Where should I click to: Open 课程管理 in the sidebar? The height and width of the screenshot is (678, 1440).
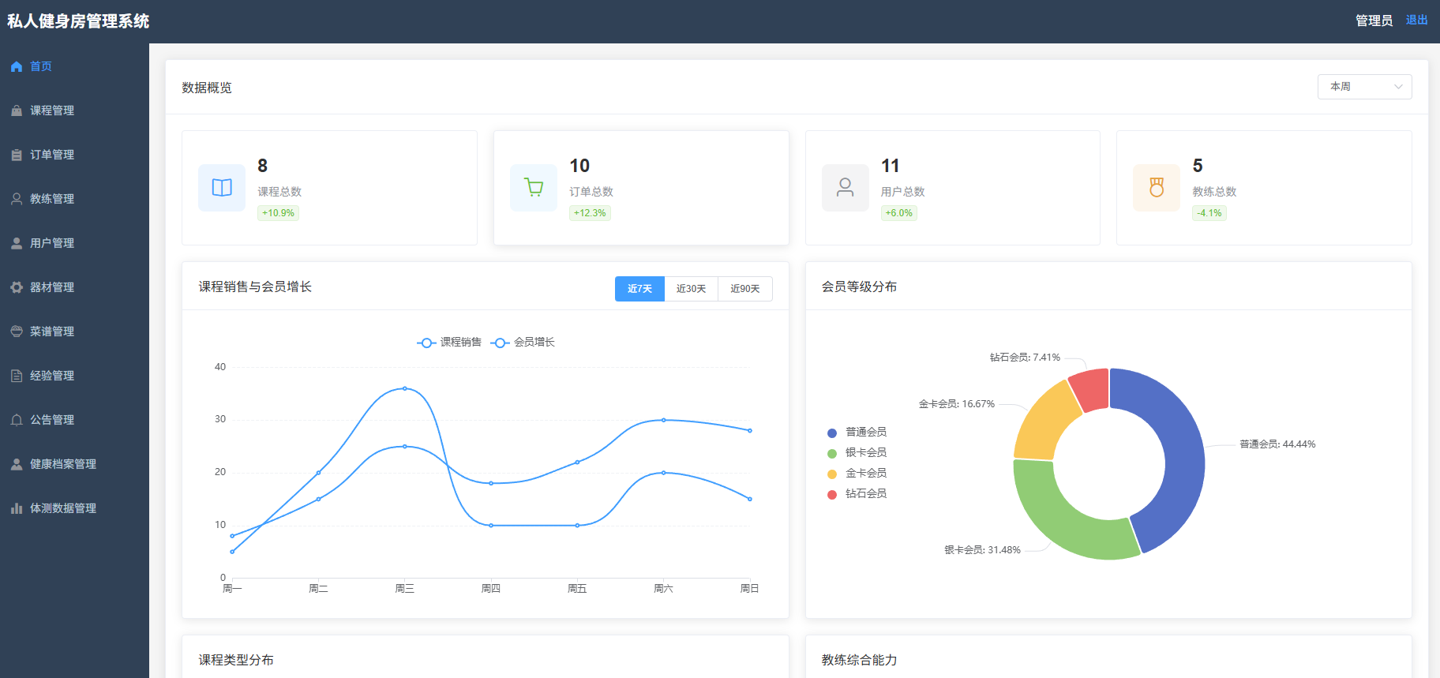pos(74,111)
